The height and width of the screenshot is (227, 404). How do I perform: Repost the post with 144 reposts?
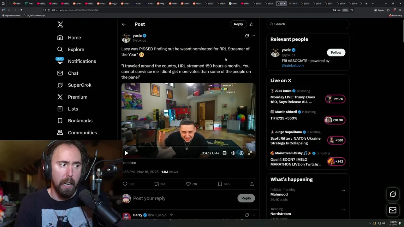point(160,184)
